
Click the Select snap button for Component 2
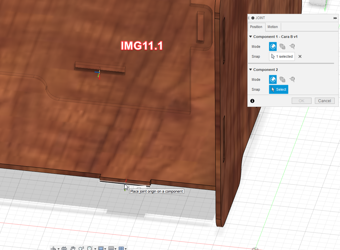point(278,89)
